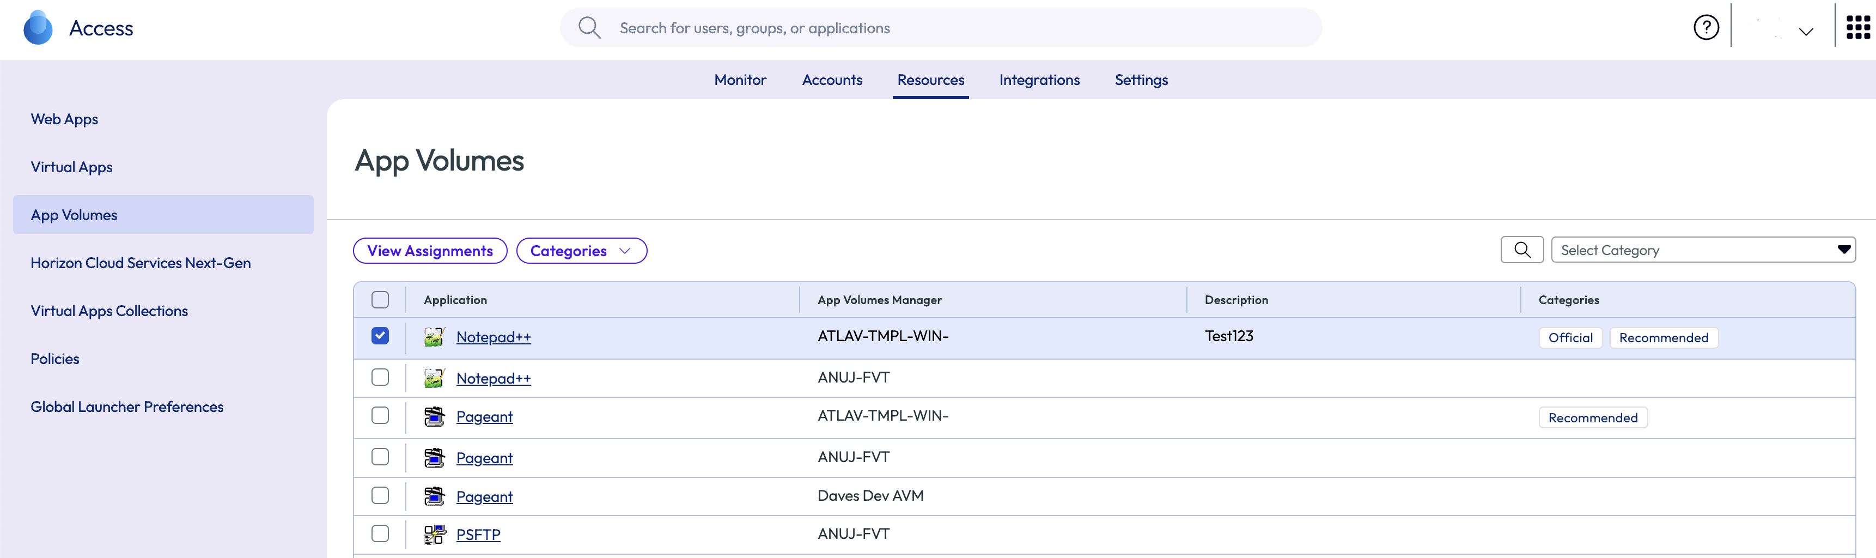Check the PSFTP row checkbox
The image size is (1876, 558).
click(380, 533)
